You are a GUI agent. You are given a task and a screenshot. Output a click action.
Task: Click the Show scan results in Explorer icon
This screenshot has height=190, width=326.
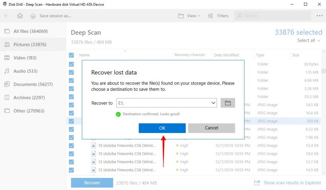pos(257,183)
